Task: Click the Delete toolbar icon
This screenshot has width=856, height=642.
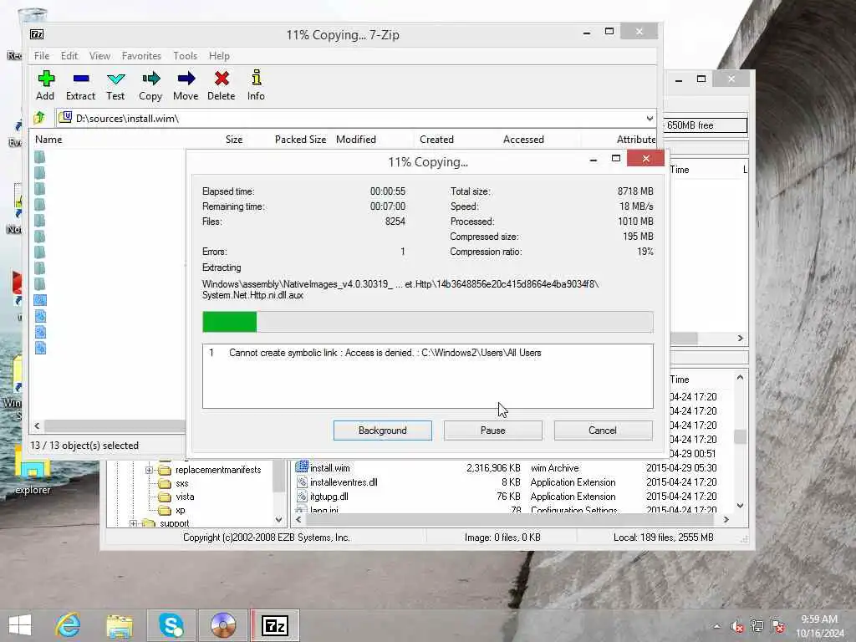Action: 222,79
